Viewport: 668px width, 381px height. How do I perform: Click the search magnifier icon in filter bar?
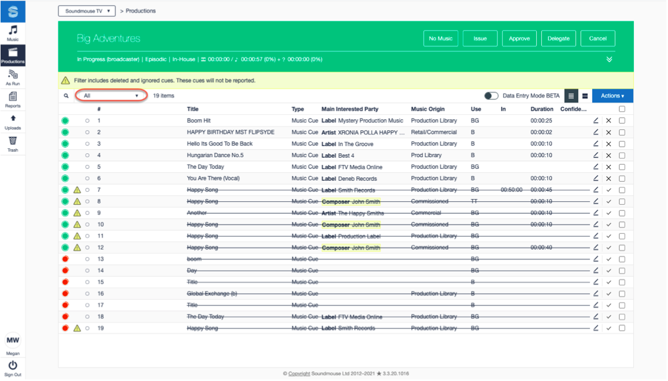tap(66, 96)
